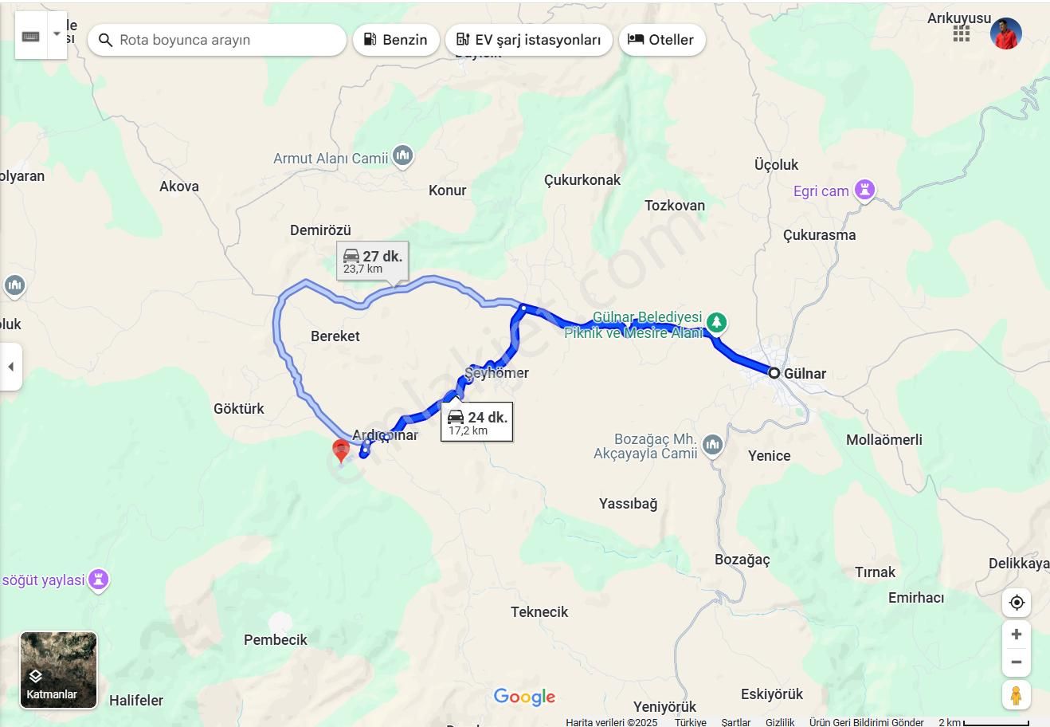Toggle the on-screen keyboard input tool
This screenshot has height=727, width=1050.
(31, 35)
